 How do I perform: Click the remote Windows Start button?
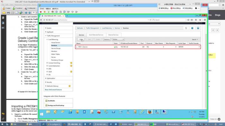(41, 114)
